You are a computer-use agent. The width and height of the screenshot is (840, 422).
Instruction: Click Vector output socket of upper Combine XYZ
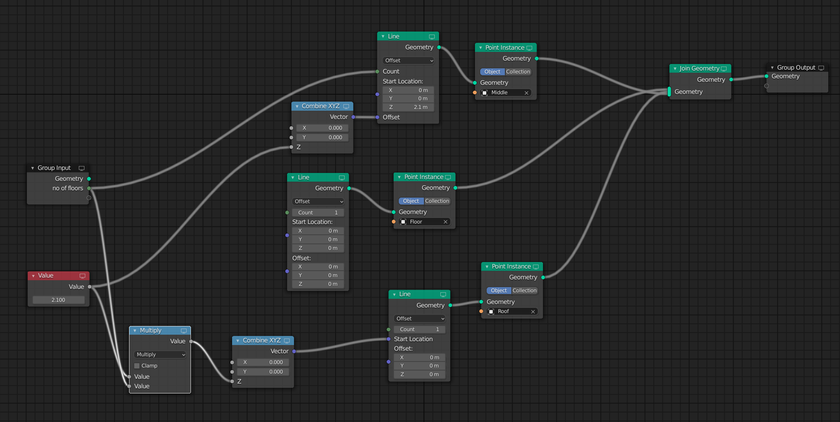tap(353, 117)
